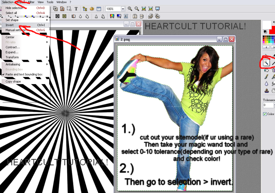Image resolution: width=275 pixels, height=193 pixels.
Task: Select the Clone Stamp tool
Action: point(267,90)
